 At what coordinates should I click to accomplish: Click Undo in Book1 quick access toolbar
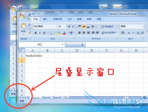pyautogui.click(x=33, y=14)
